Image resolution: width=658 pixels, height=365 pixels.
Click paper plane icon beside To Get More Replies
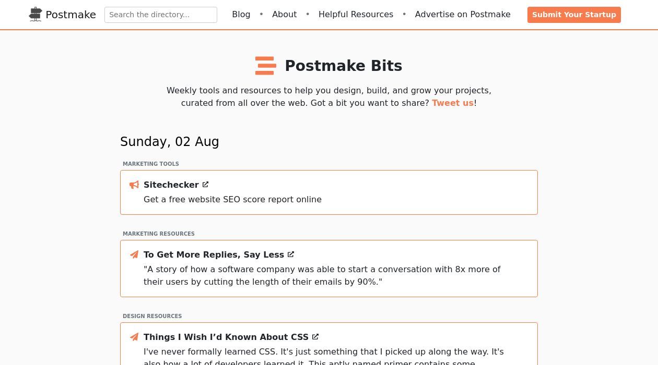134,254
